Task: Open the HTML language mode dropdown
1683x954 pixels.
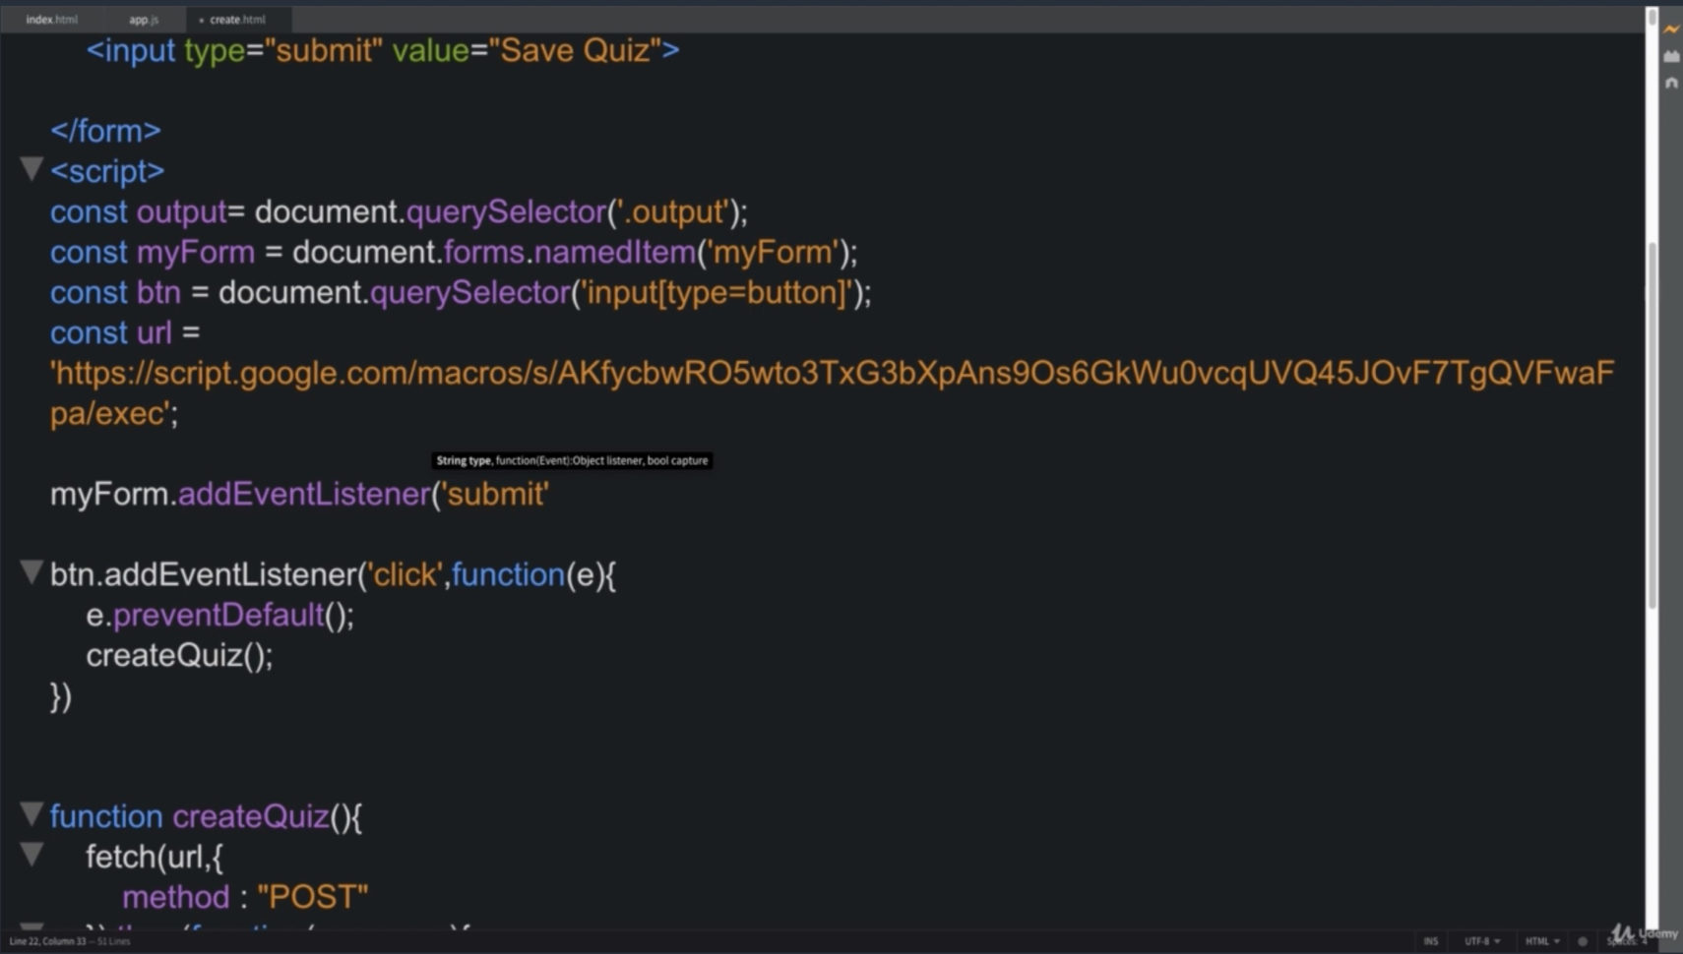Action: point(1541,940)
